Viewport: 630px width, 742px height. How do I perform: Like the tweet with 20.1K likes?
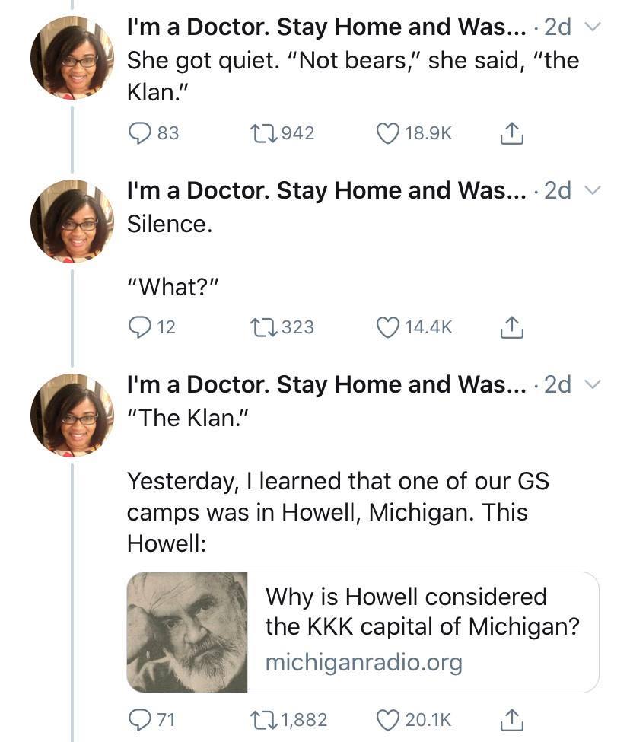(388, 719)
